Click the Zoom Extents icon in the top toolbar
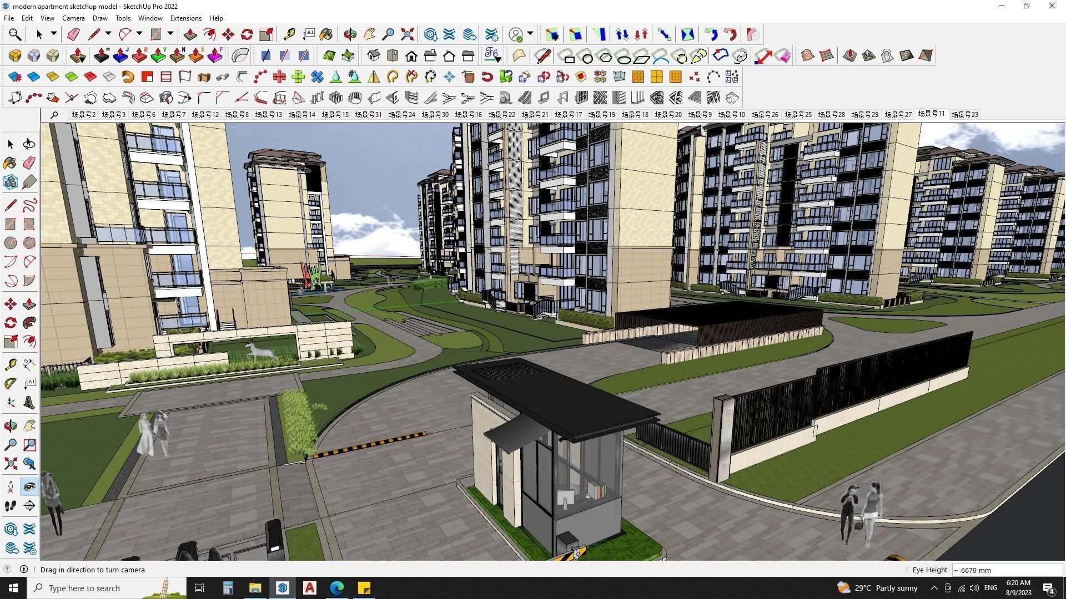Viewport: 1066px width, 599px height. coord(407,34)
